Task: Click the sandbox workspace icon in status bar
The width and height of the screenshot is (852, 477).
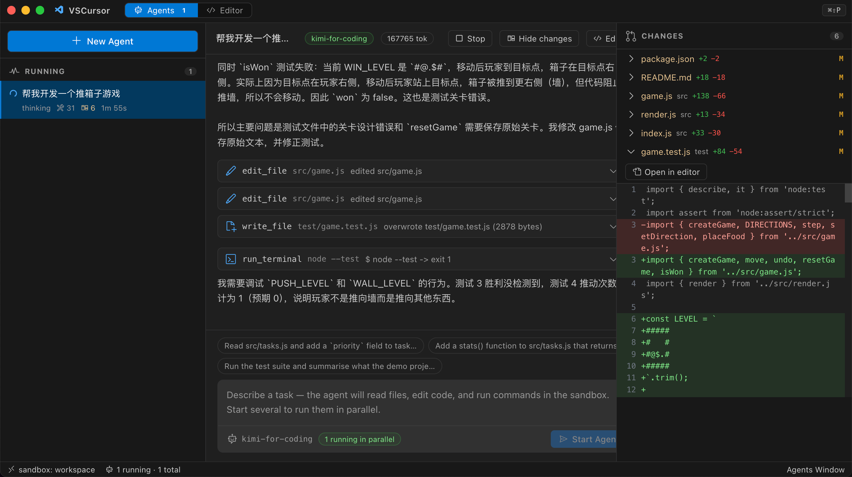Action: coord(12,470)
